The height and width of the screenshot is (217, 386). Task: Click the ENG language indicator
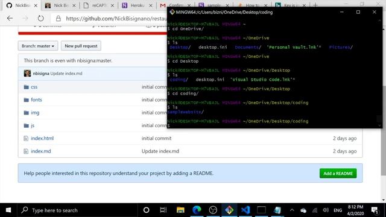pyautogui.click(x=338, y=210)
